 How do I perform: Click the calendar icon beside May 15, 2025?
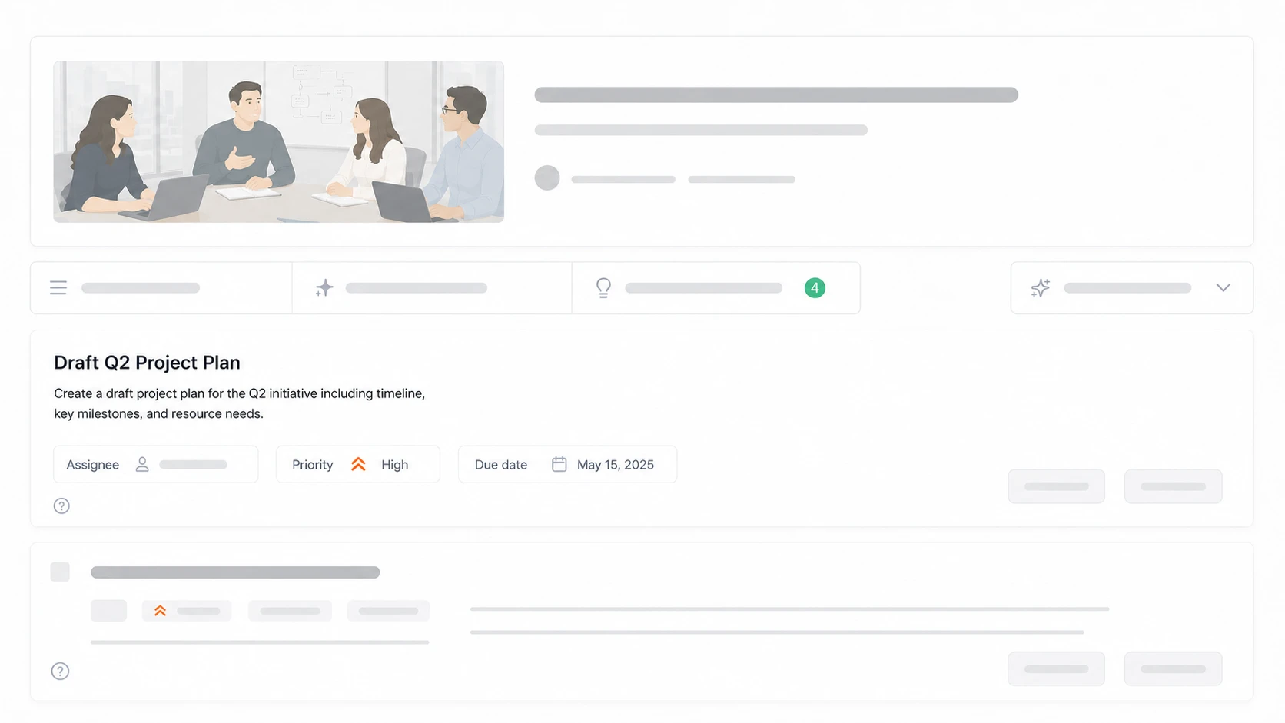point(559,465)
